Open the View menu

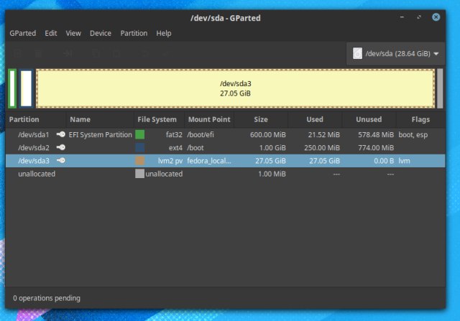(73, 33)
